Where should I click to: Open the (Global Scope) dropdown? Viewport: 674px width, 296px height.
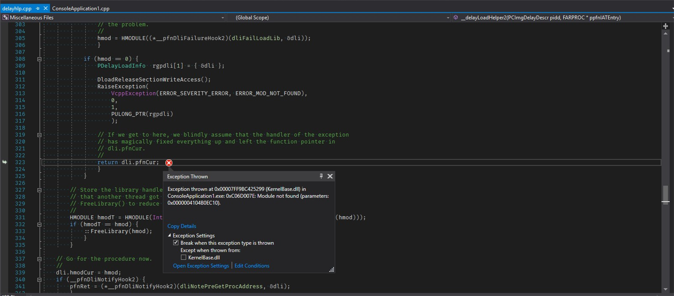click(x=448, y=18)
